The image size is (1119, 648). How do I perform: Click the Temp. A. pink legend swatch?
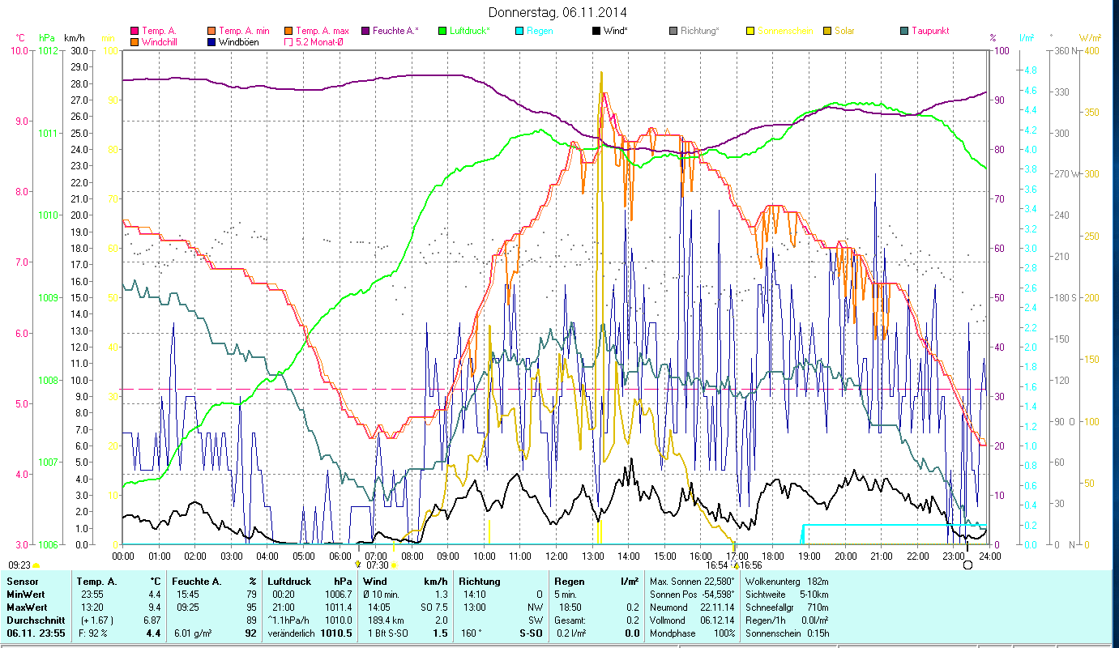(x=135, y=31)
